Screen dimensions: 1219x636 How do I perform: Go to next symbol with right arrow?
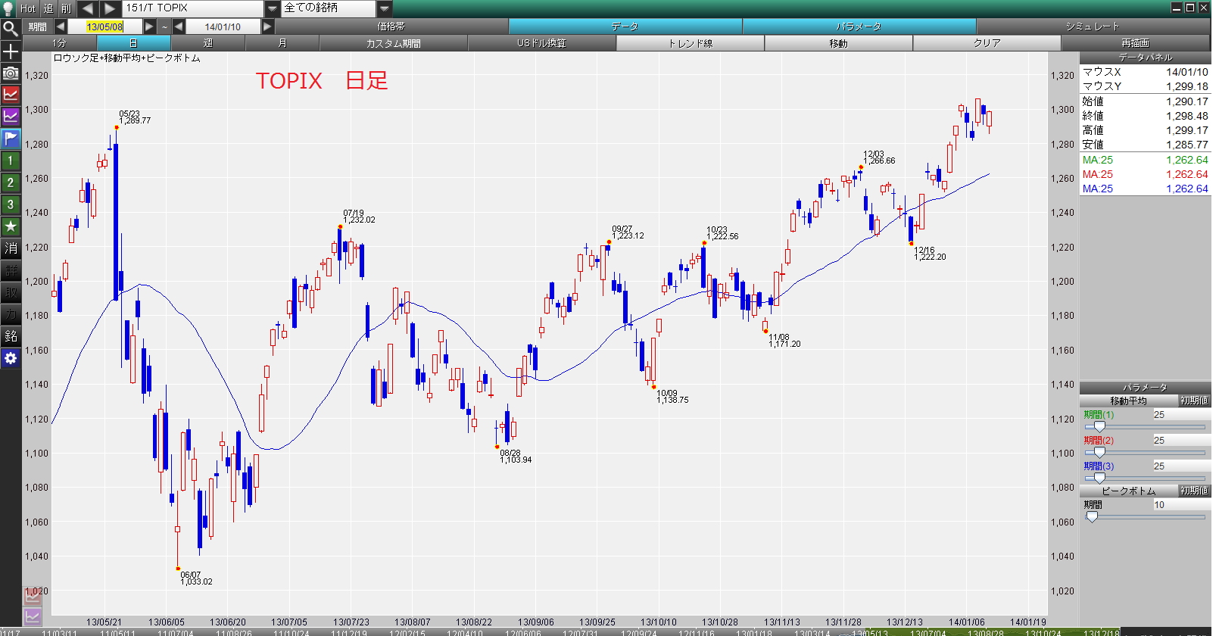point(111,8)
